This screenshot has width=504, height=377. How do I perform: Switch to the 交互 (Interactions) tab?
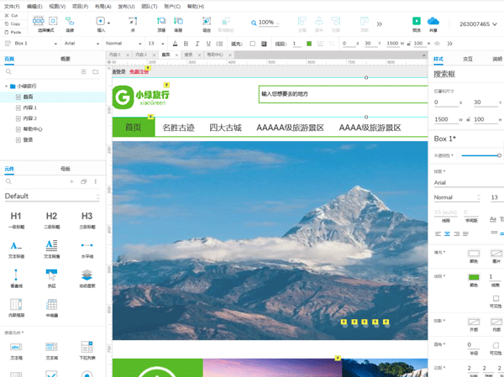click(x=468, y=59)
